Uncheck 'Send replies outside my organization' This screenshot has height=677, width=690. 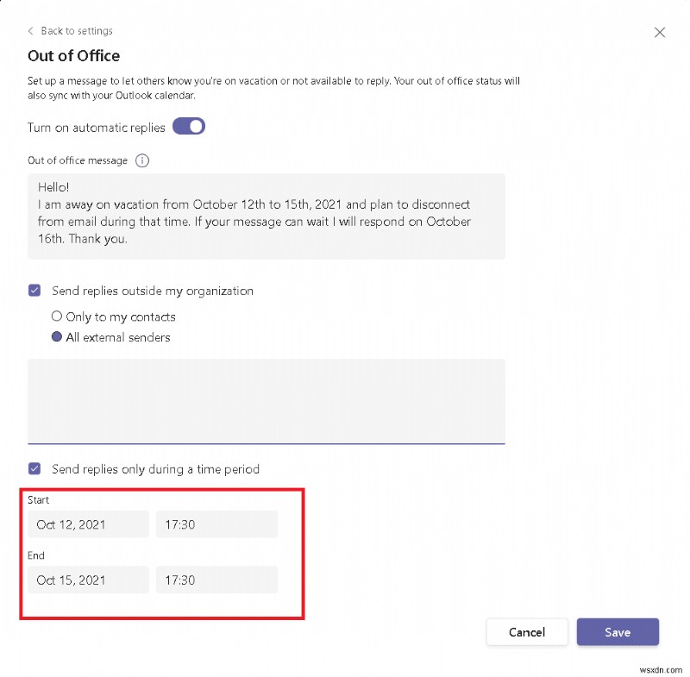[x=34, y=291]
